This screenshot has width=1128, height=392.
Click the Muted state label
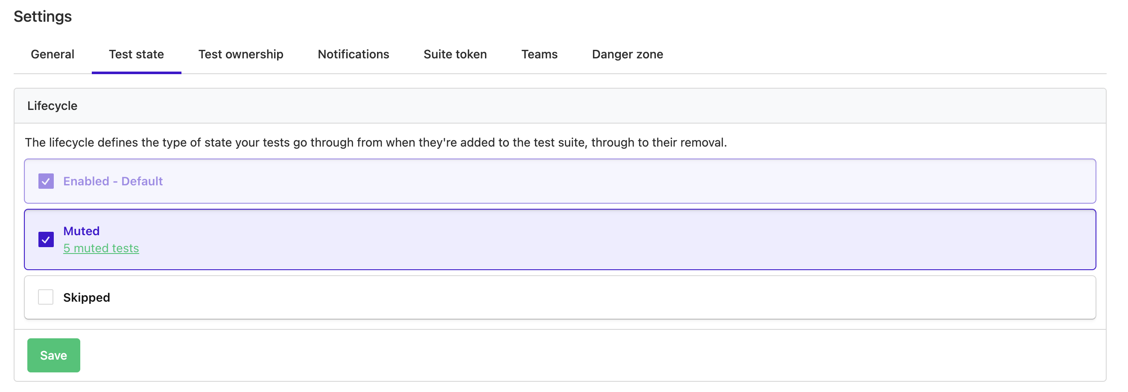coord(82,231)
